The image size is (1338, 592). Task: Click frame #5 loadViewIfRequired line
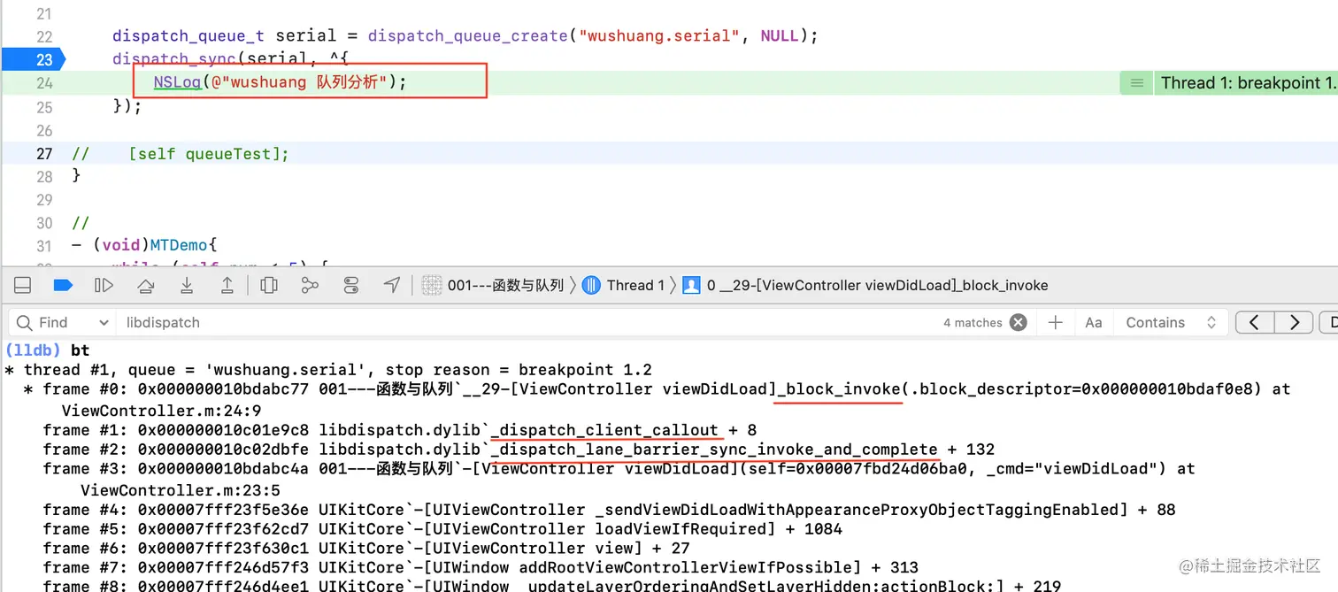(x=442, y=528)
